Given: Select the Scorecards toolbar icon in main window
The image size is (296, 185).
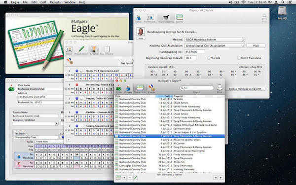Looking at the screenshot, I should tap(140, 89).
